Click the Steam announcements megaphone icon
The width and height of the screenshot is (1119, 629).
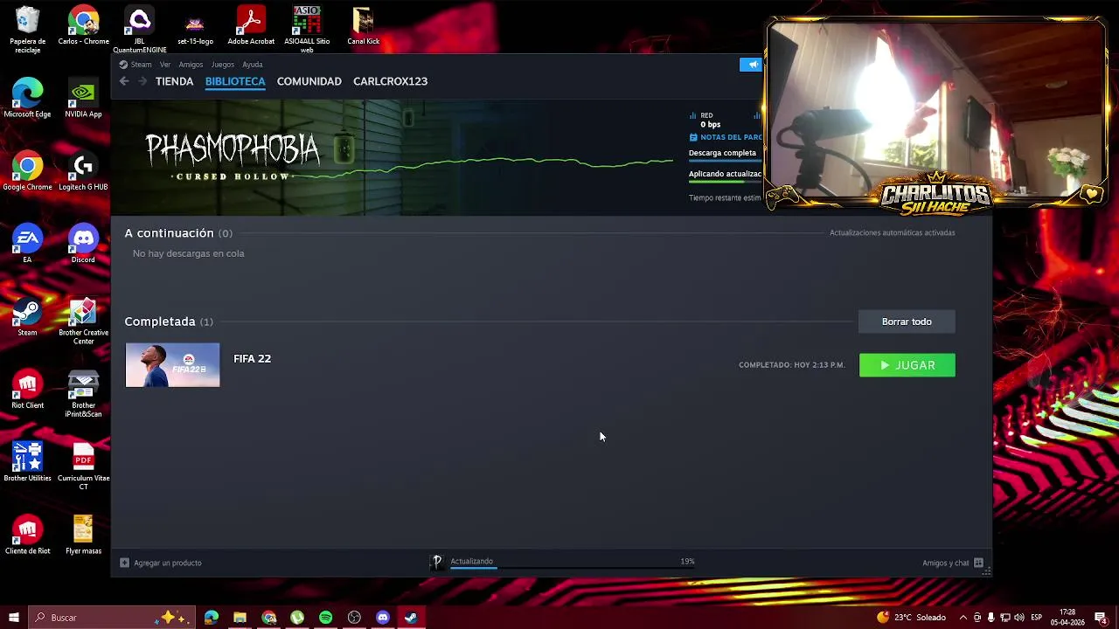[751, 65]
